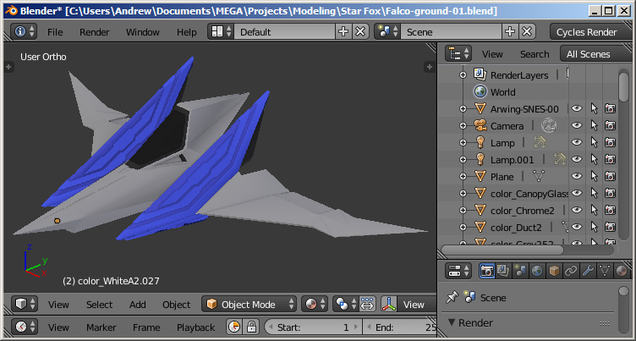Viewport: 636px width, 341px height.
Task: Open the Object Mode dropdown
Action: click(249, 304)
